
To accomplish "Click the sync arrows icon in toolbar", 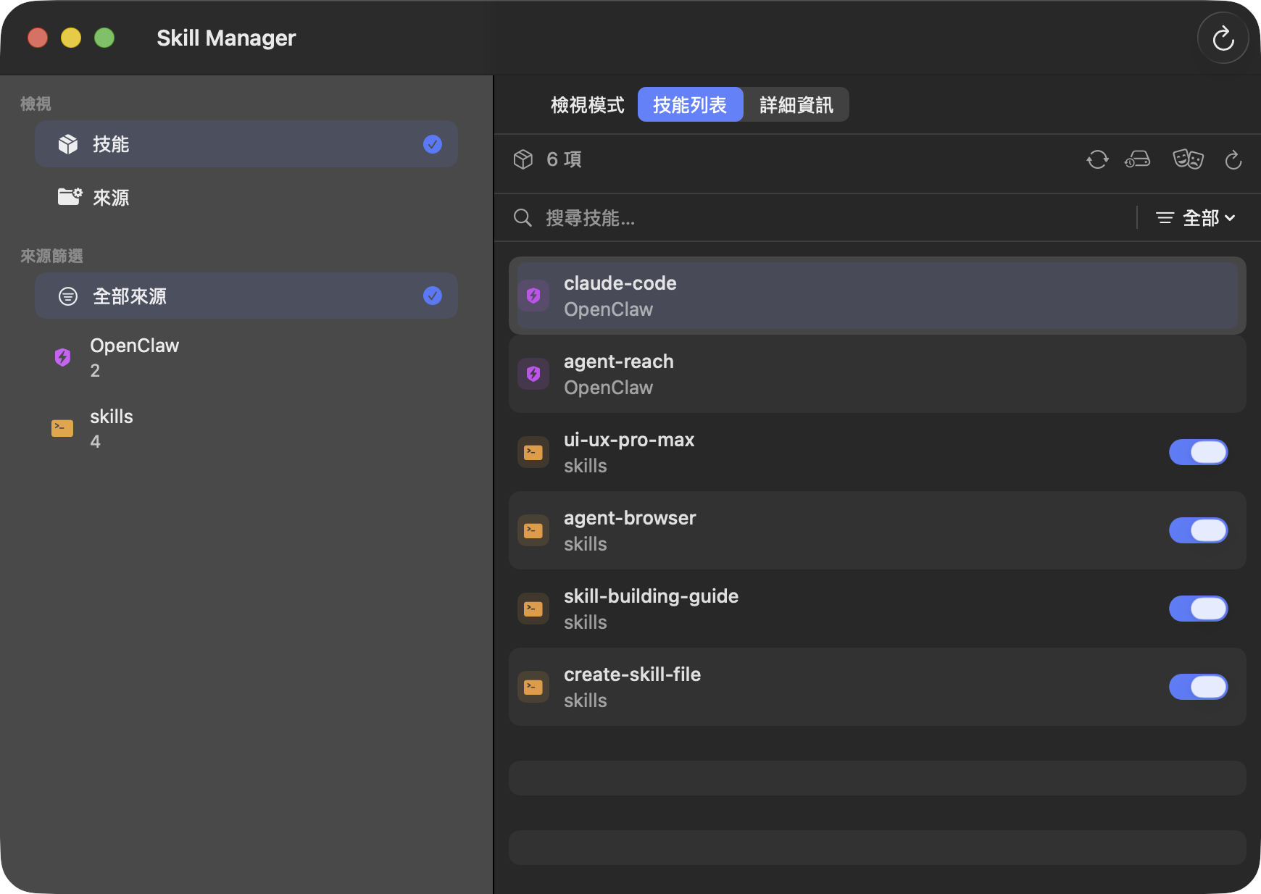I will (x=1097, y=159).
